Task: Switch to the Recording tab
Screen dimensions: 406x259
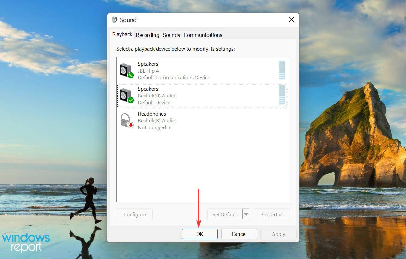Action: [x=147, y=35]
